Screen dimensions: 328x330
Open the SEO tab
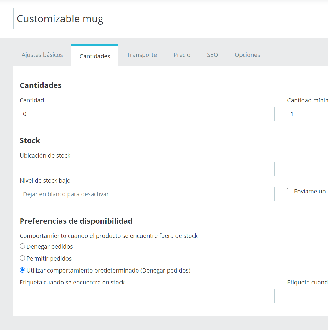[x=212, y=55]
